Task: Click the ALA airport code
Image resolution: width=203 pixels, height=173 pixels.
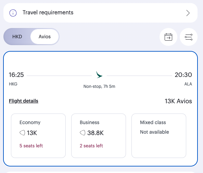Action: coord(188,84)
